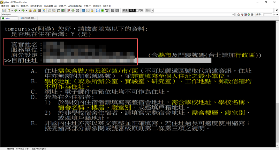Switch to the 2 PCMAN+BBI tab
Image resolution: width=279 pixels, height=150 pixels.
point(28,18)
